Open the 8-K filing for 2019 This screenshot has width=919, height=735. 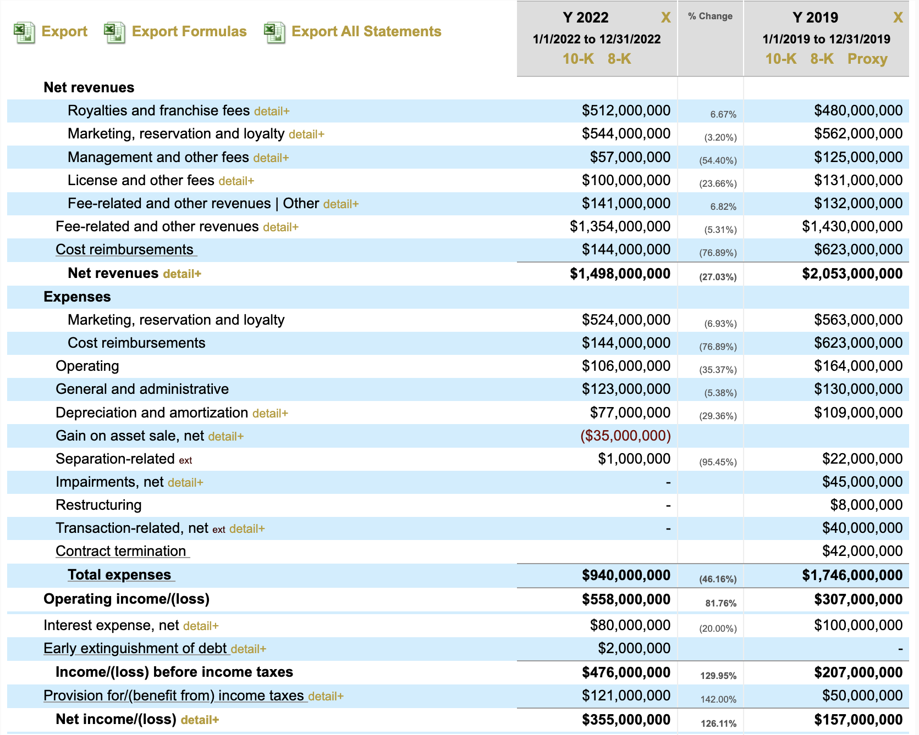(822, 59)
